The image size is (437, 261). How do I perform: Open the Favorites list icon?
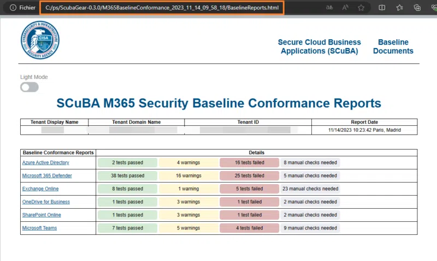pyautogui.click(x=400, y=8)
